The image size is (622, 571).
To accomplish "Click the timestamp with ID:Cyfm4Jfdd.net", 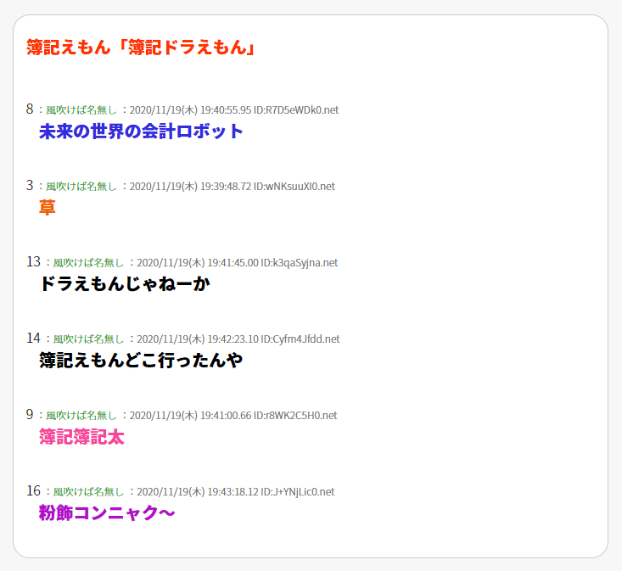I will [x=238, y=339].
